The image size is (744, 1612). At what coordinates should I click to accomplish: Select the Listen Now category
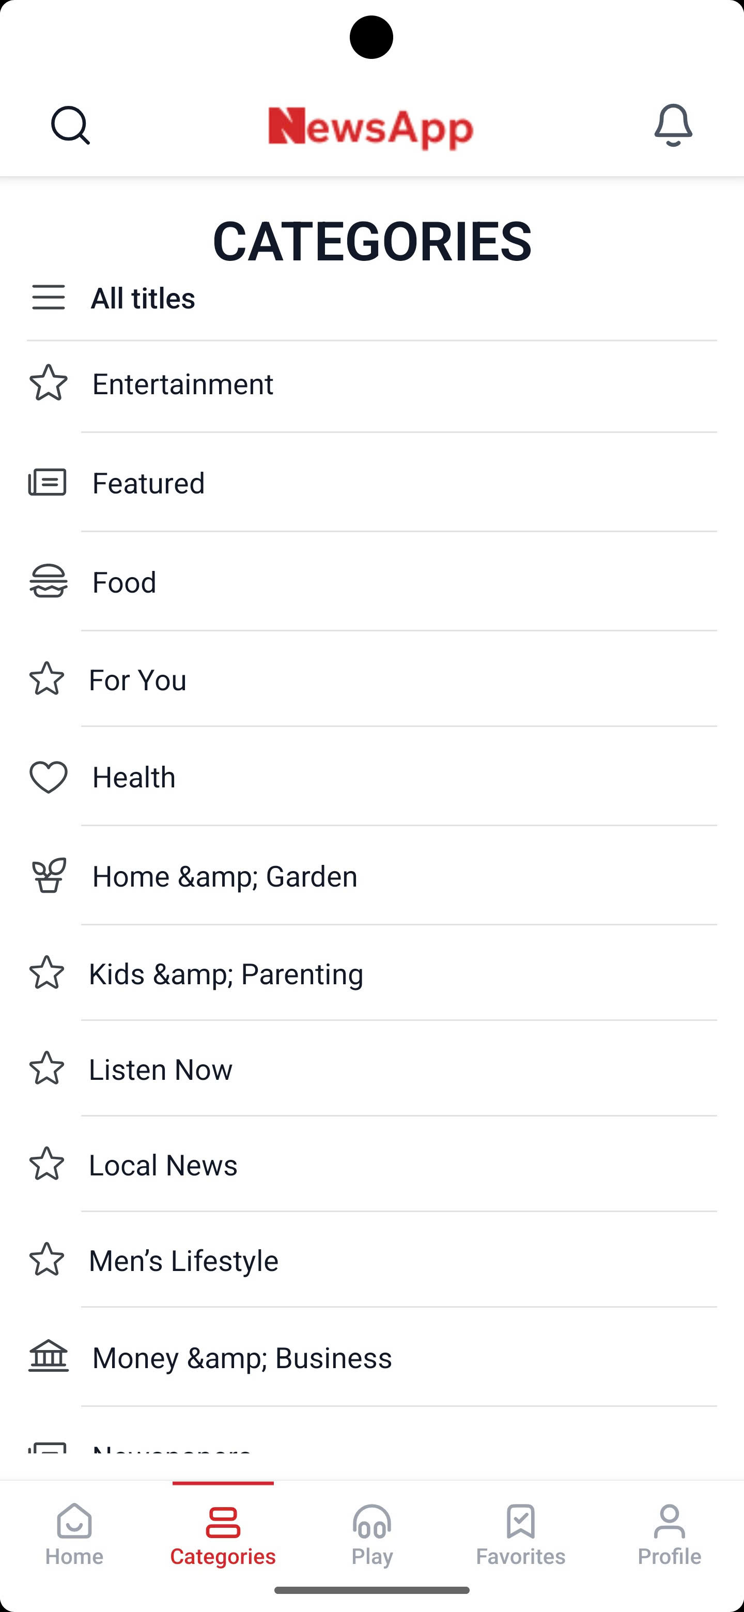[x=161, y=1069]
